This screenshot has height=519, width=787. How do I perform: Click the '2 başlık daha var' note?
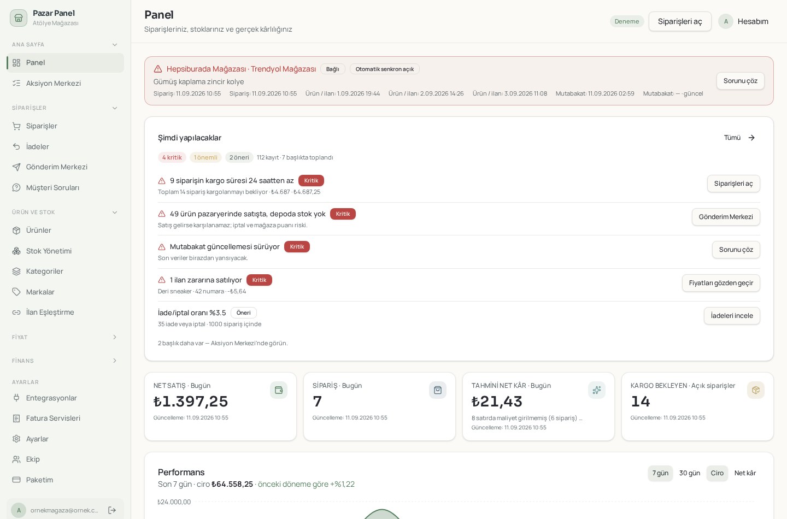(x=223, y=344)
